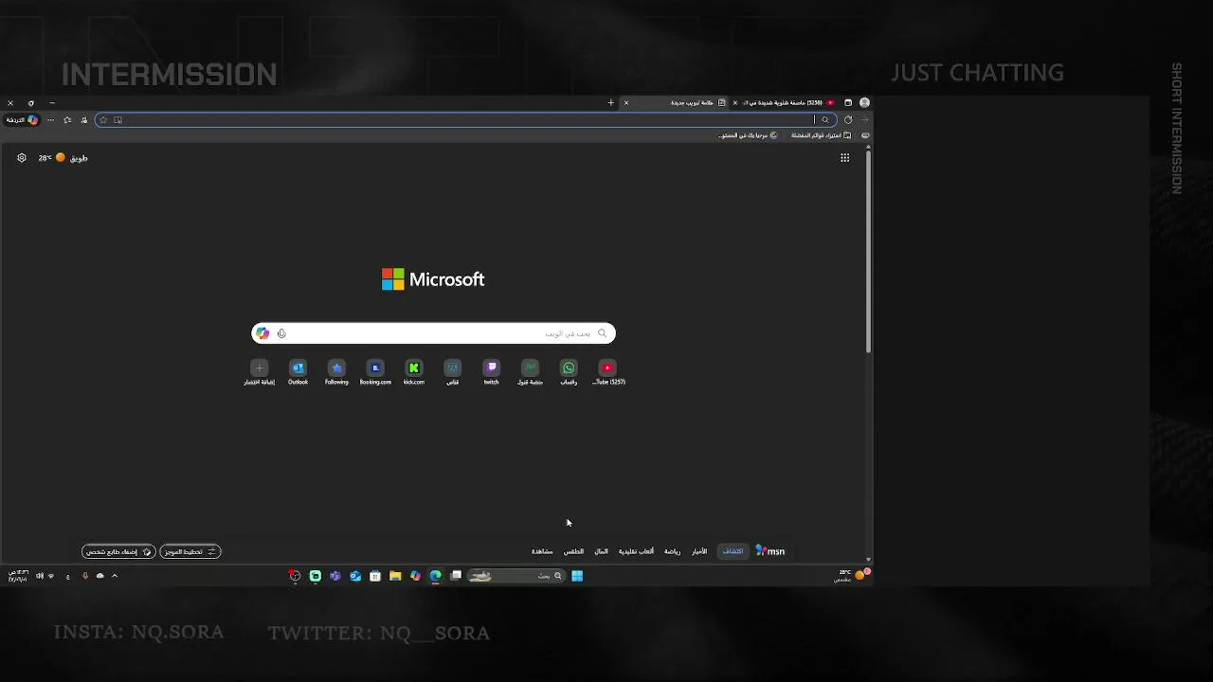
Task: Show hidden tray icons chevron
Action: coord(115,576)
